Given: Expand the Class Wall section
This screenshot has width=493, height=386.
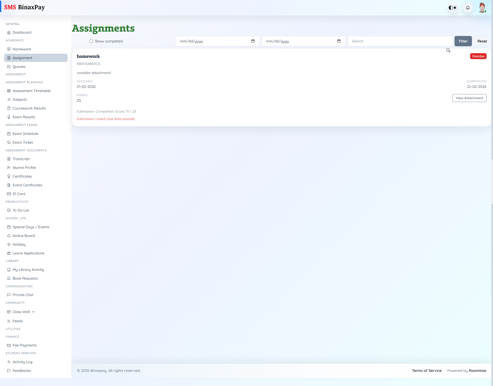Looking at the screenshot, I should click(33, 311).
